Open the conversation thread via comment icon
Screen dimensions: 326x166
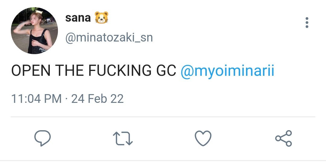click(43, 138)
